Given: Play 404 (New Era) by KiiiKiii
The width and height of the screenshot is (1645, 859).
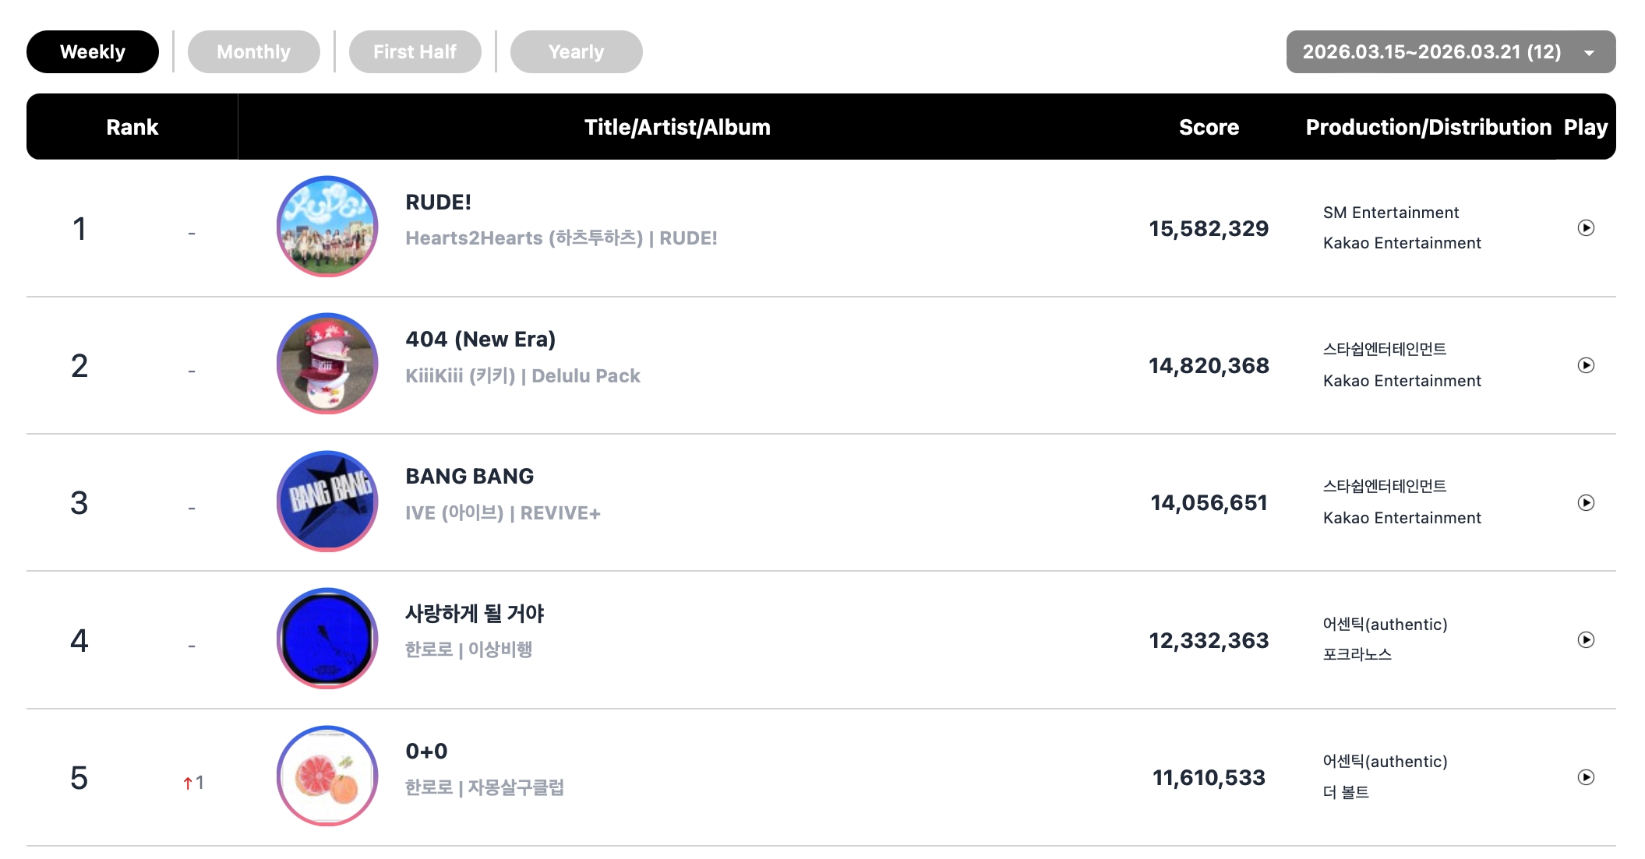Looking at the screenshot, I should click(1585, 365).
